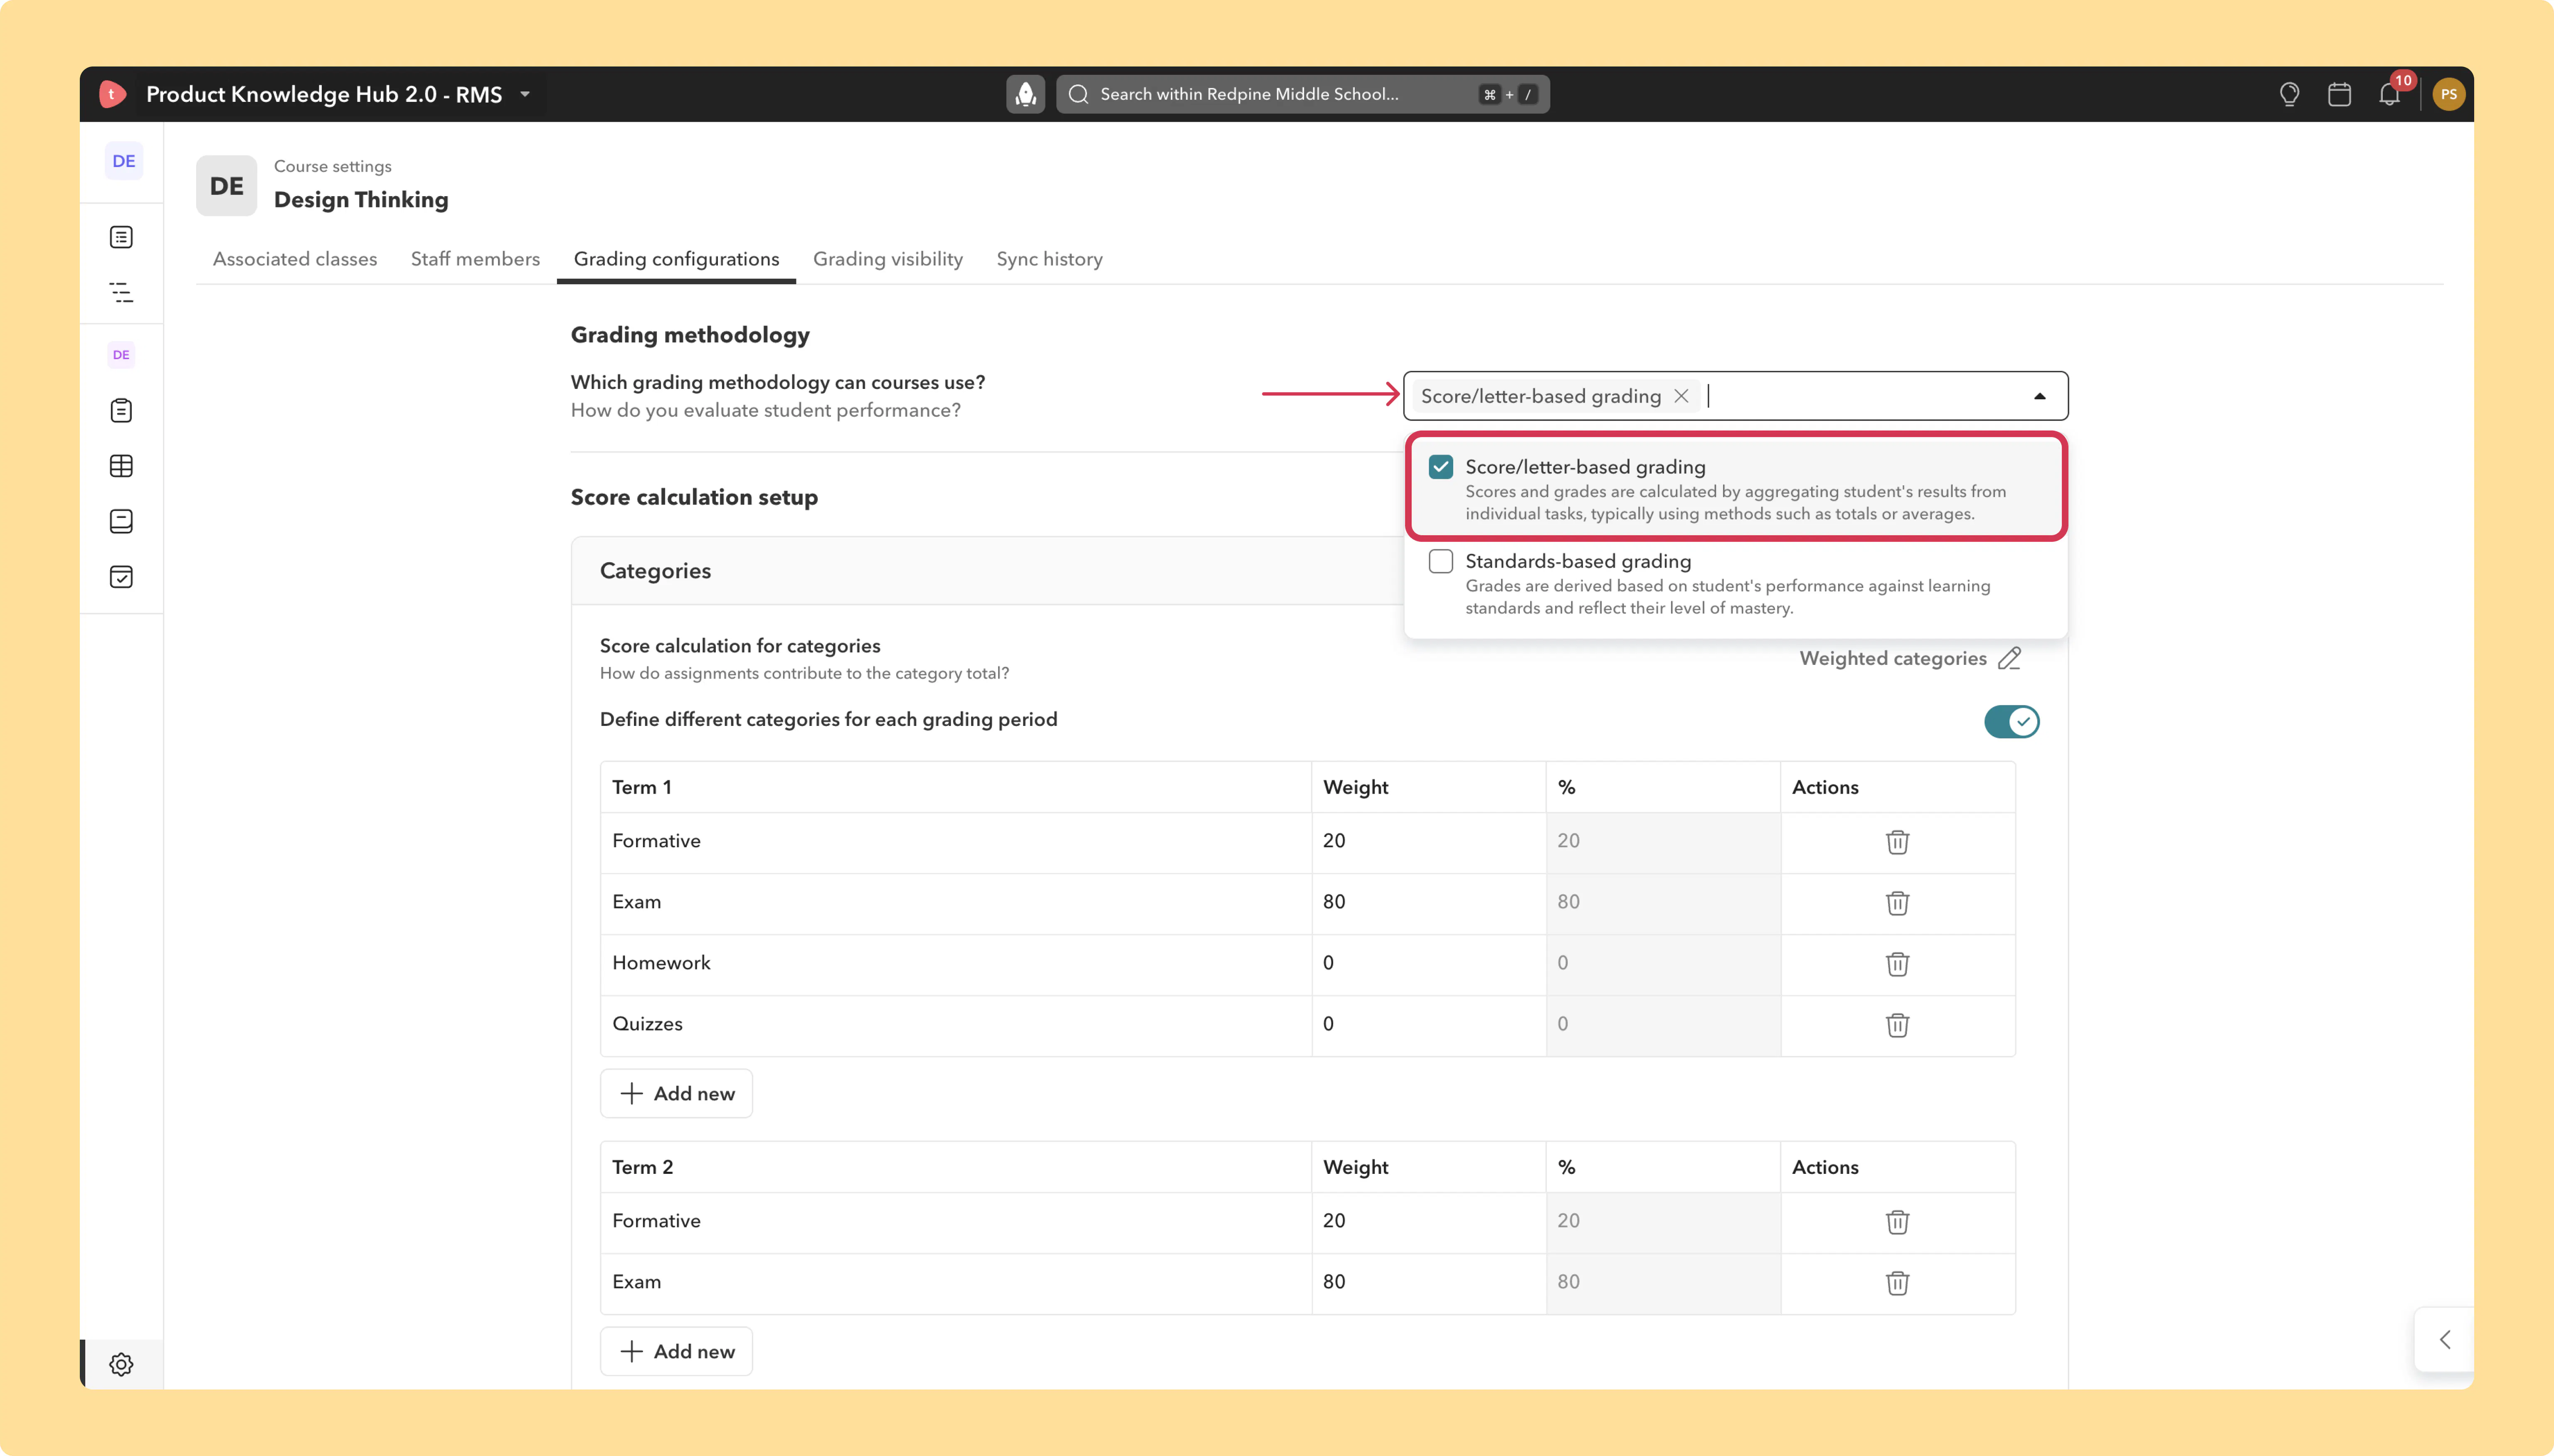2554x1456 pixels.
Task: Edit Weighted categories with the pencil icon
Action: [x=2010, y=658]
